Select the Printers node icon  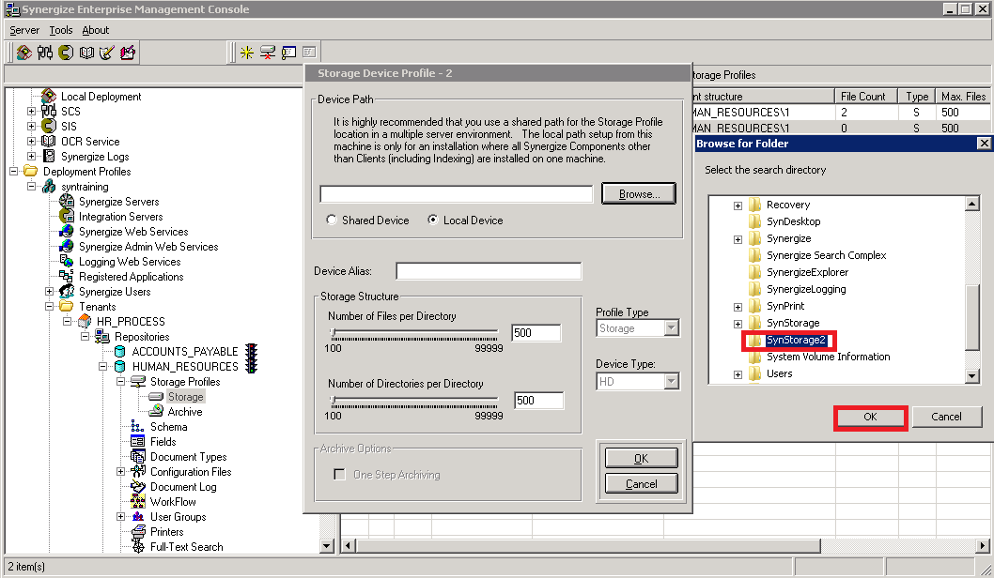137,532
